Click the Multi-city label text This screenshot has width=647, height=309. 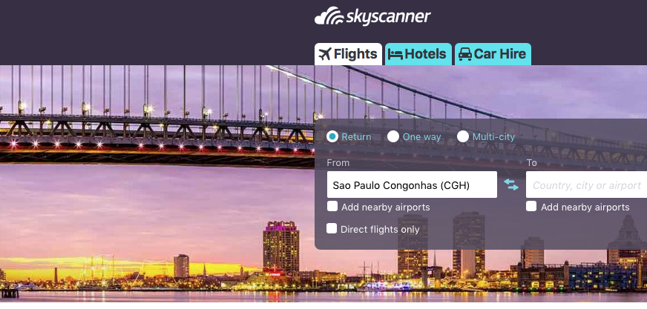click(493, 137)
